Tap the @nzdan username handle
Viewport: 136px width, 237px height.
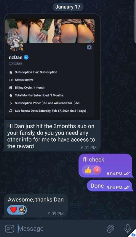pyautogui.click(x=15, y=63)
